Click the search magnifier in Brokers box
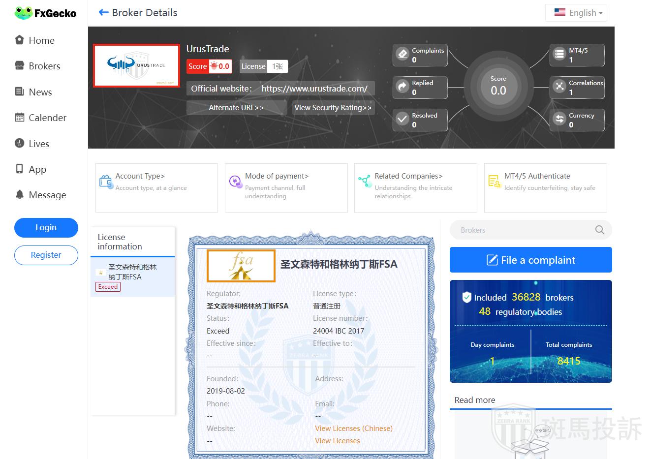Viewport: 651px width, 459px height. 599,230
